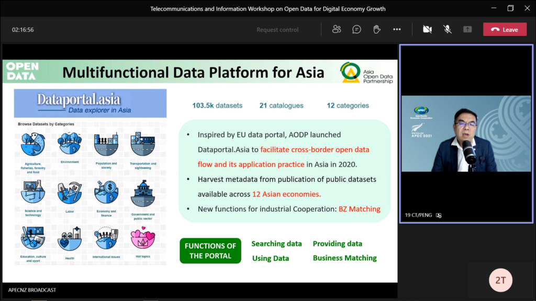
Task: Close the Teams meeting window
Action: pyautogui.click(x=527, y=8)
